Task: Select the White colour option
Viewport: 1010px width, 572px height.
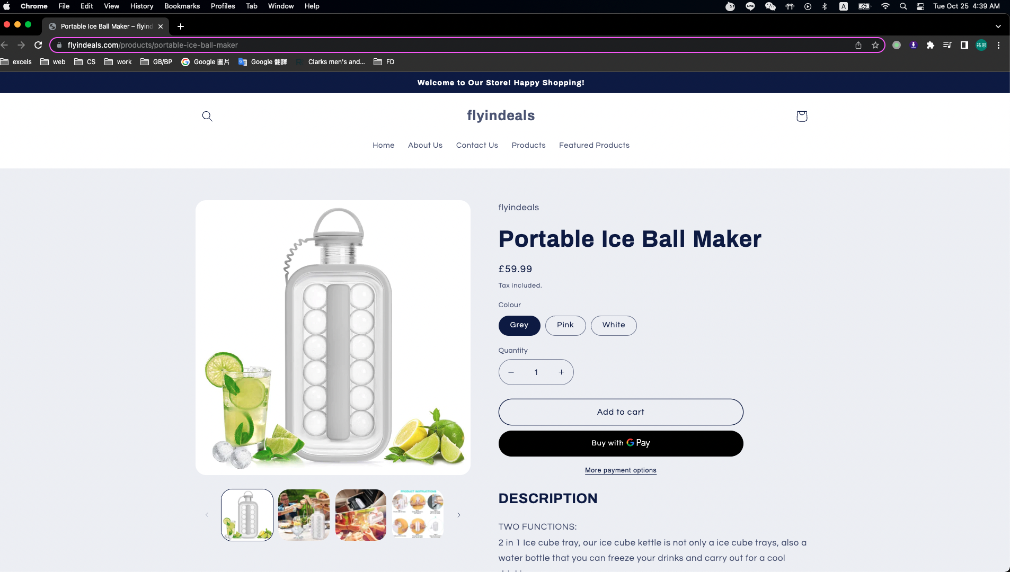Action: point(614,325)
